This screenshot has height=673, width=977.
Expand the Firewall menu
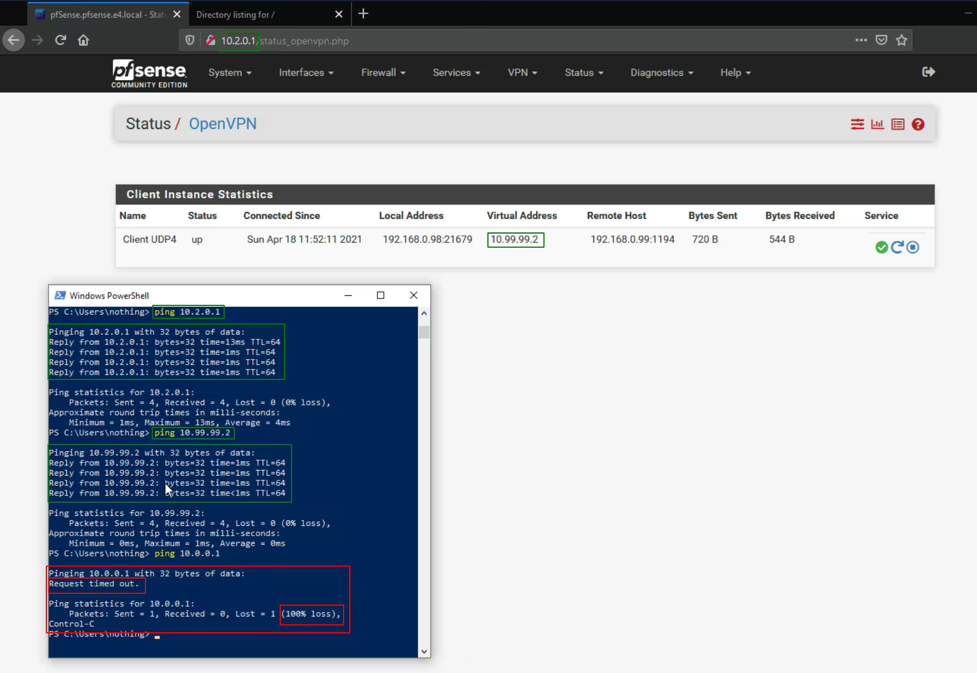[383, 72]
